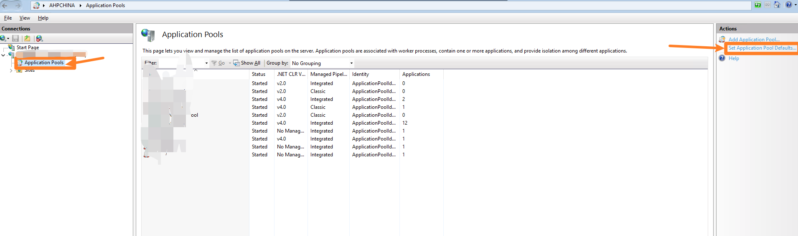This screenshot has height=236, width=798.
Task: Collapse the server node in Connections tree
Action: point(3,55)
